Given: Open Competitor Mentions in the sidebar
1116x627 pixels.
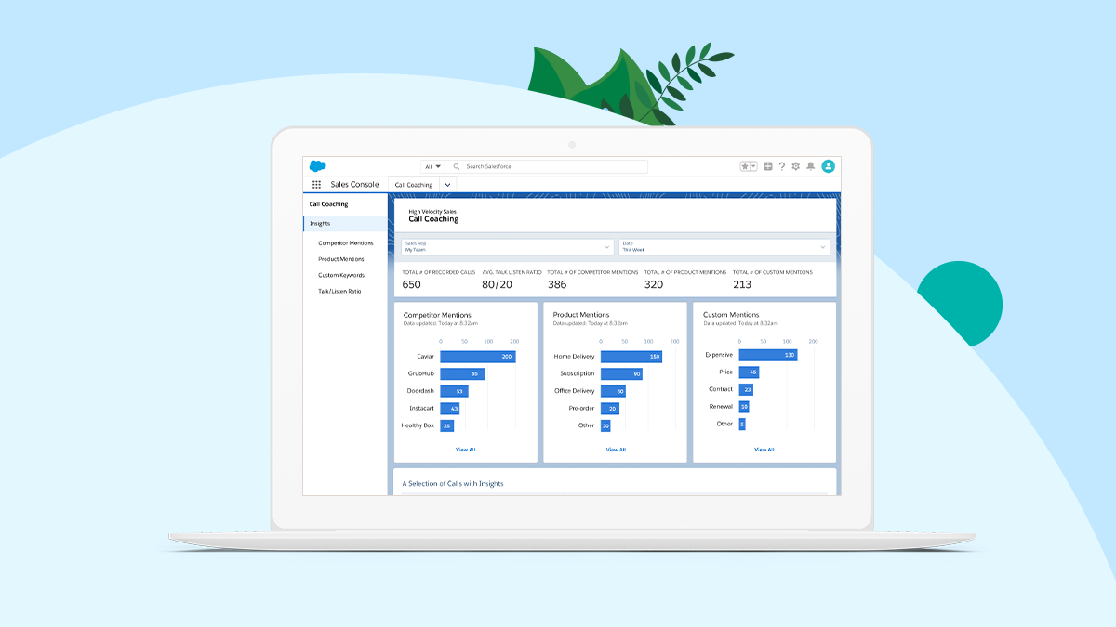Looking at the screenshot, I should [x=345, y=243].
